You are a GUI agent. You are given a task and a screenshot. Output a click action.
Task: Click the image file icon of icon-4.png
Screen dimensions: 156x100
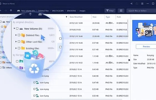pyautogui.click(x=37, y=89)
